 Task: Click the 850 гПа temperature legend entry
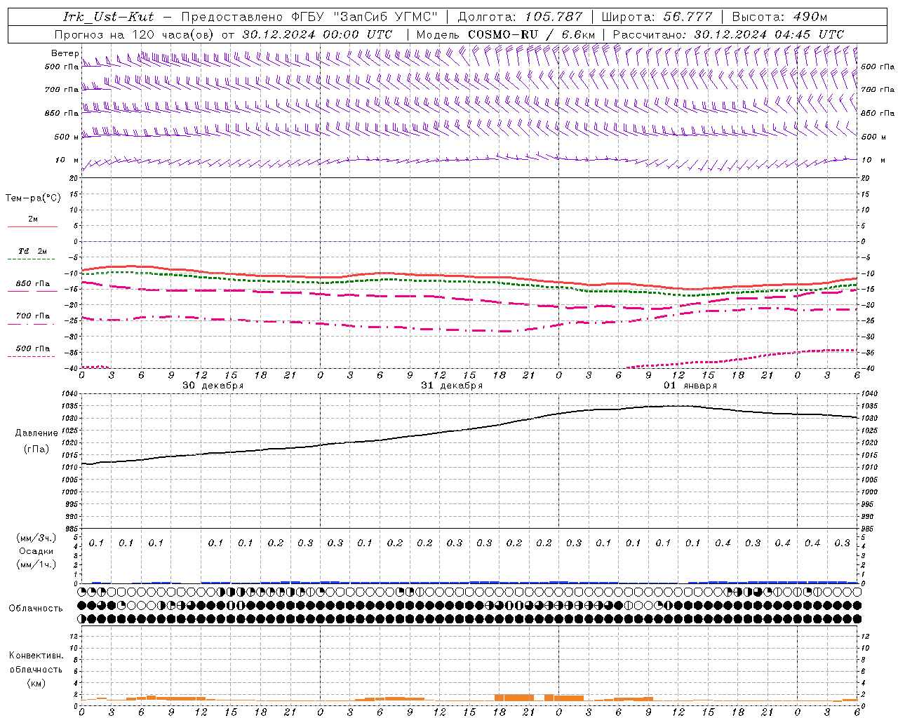click(x=33, y=283)
